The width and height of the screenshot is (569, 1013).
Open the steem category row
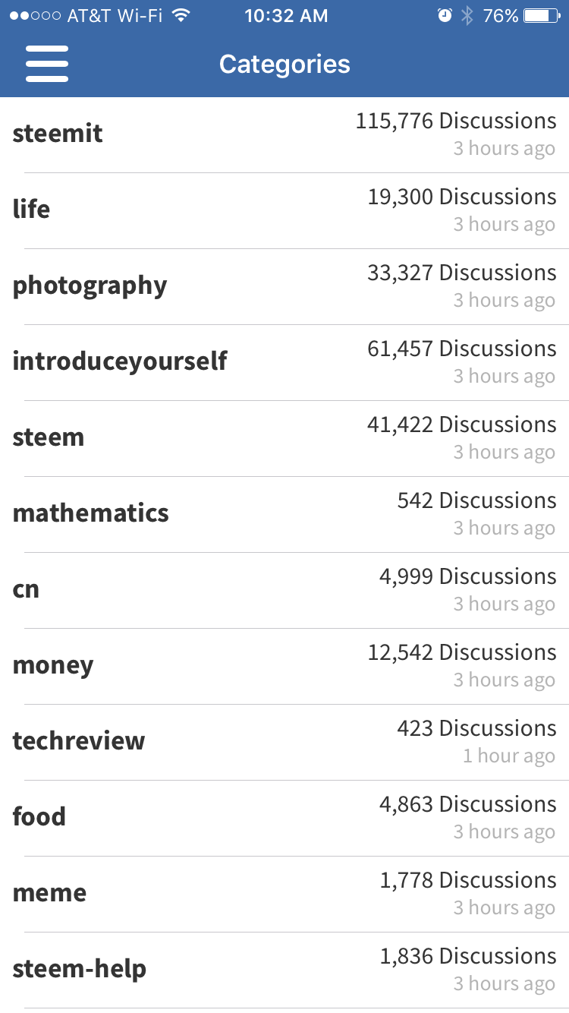[284, 439]
